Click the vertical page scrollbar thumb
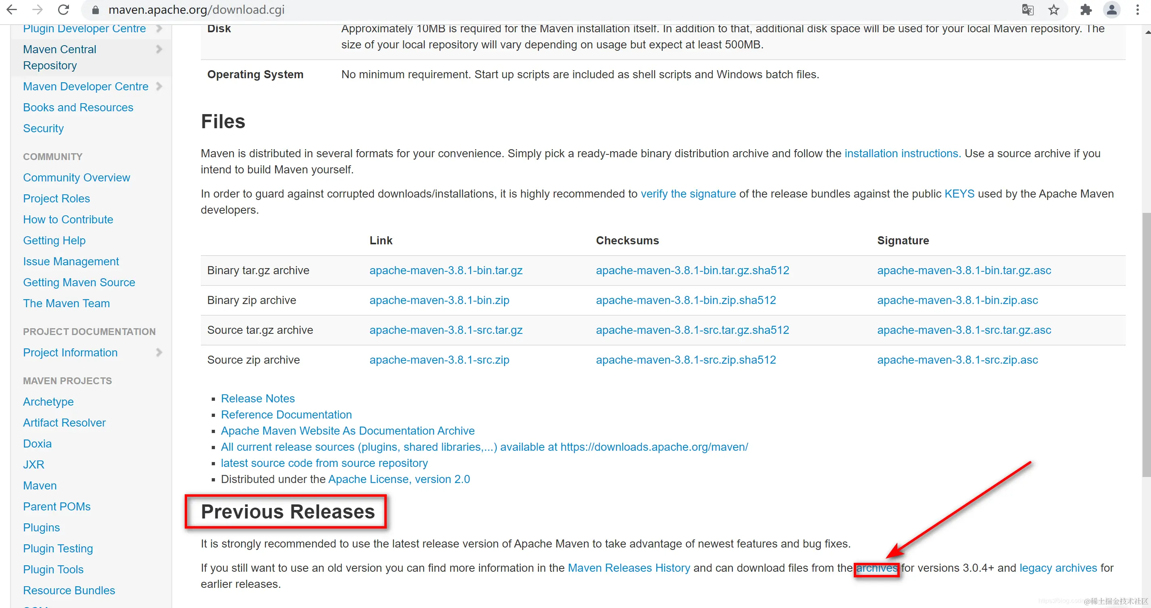The height and width of the screenshot is (608, 1151). tap(1146, 344)
